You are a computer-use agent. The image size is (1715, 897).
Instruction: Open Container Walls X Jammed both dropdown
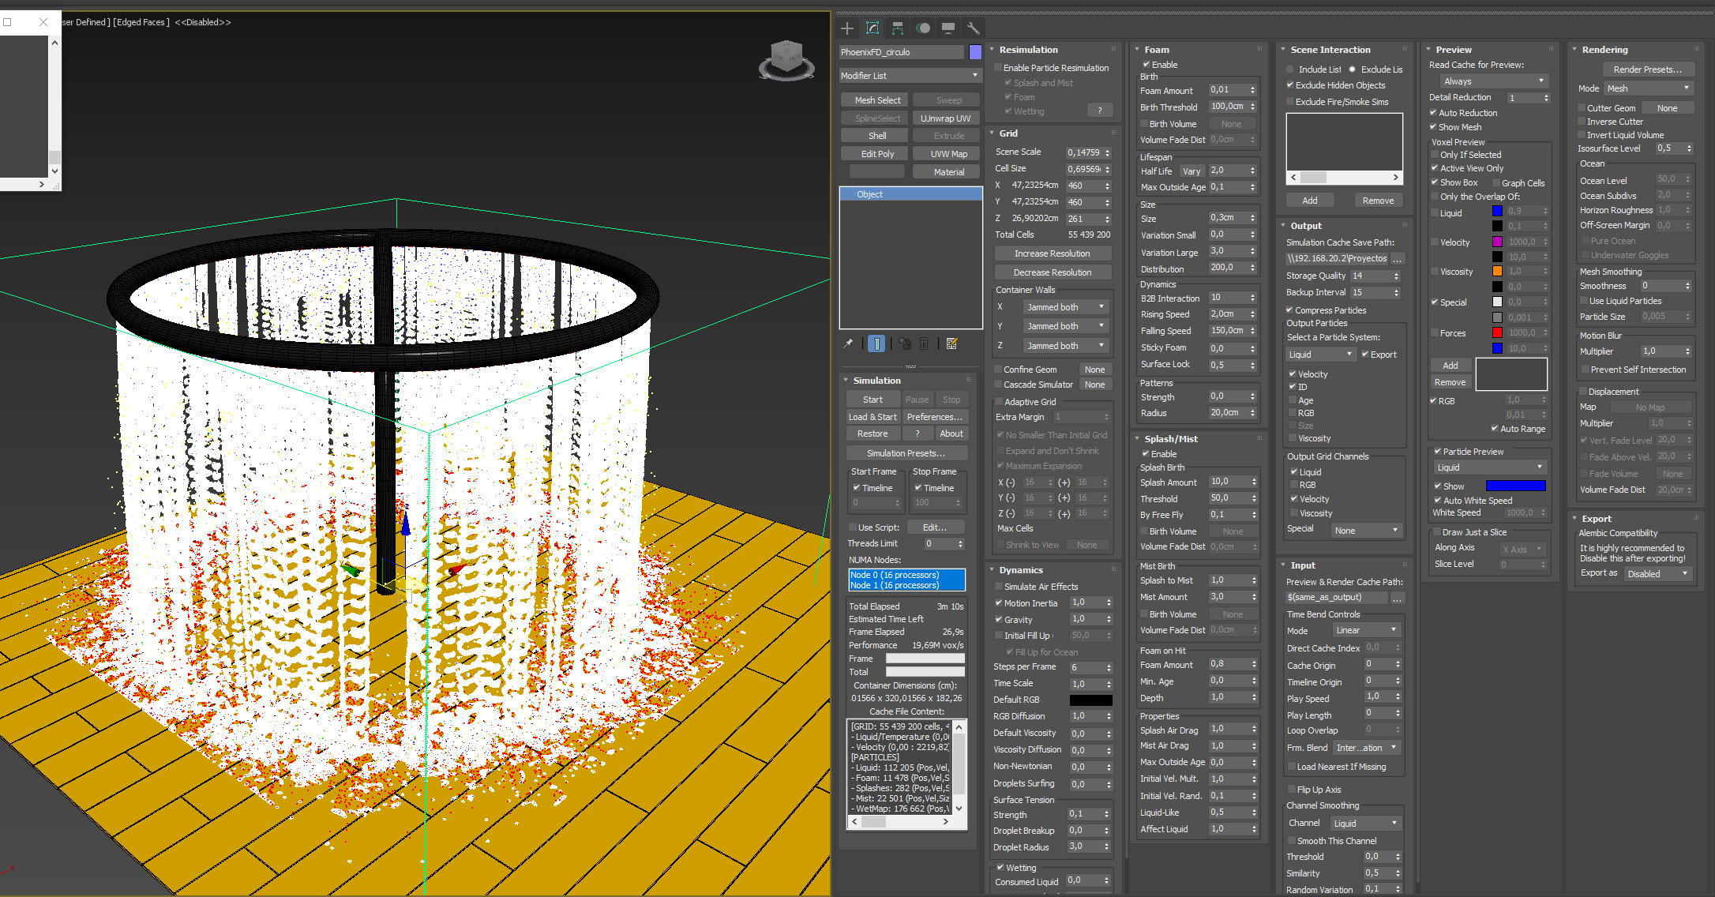[x=1066, y=307]
